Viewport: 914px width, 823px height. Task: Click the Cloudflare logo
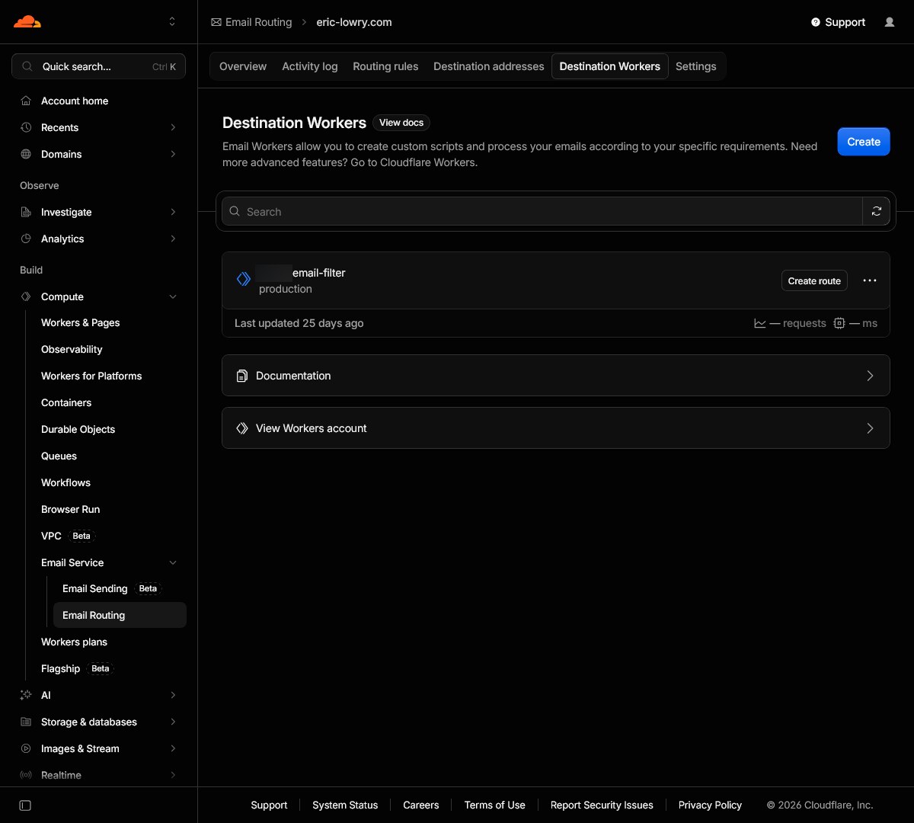(27, 21)
